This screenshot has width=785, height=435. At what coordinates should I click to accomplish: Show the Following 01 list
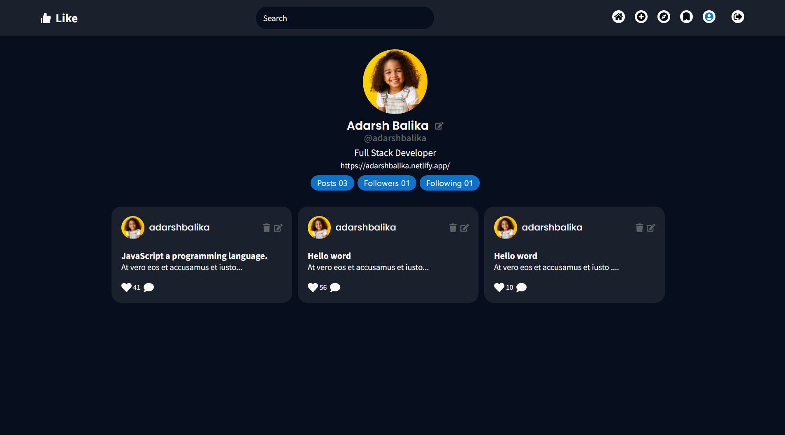[450, 183]
